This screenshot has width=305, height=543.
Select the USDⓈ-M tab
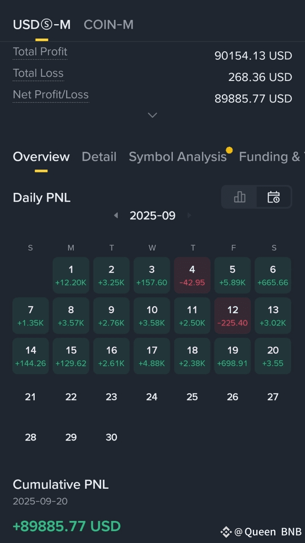coord(42,25)
